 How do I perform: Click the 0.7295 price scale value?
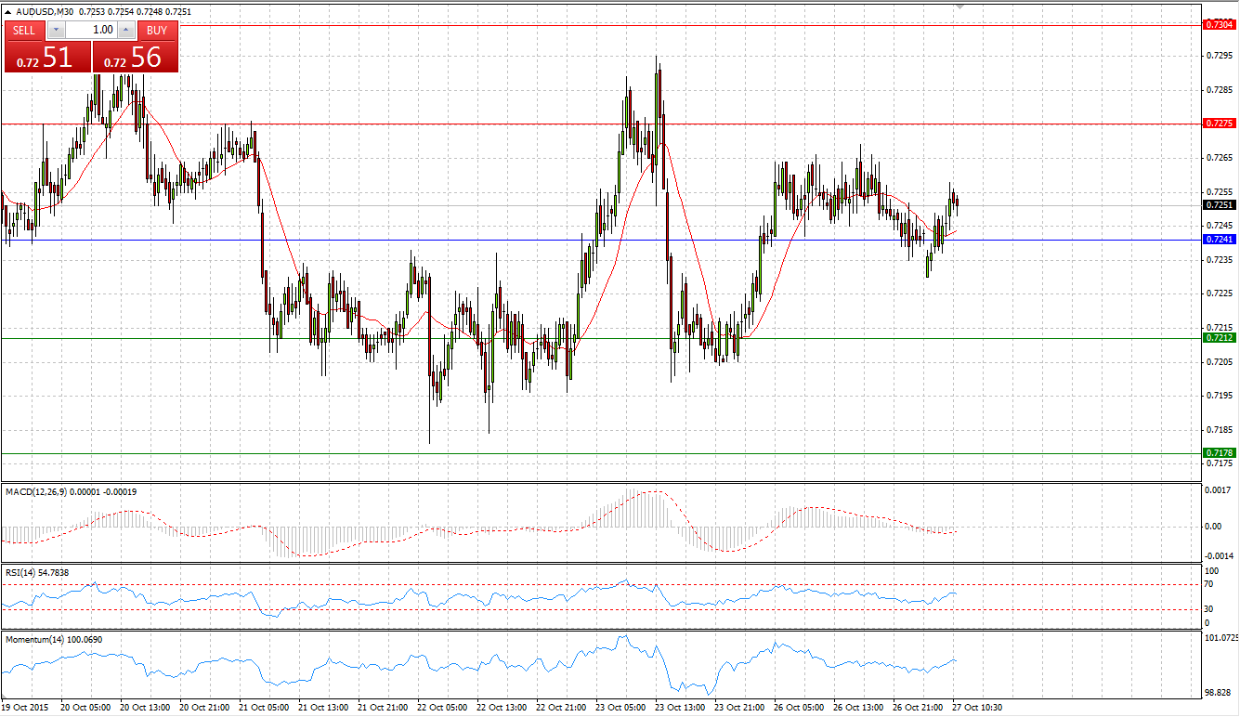[x=1218, y=55]
